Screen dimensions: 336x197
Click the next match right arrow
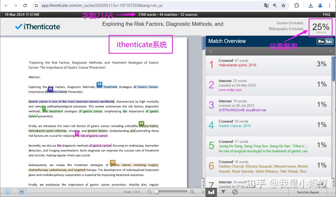tap(331, 51)
